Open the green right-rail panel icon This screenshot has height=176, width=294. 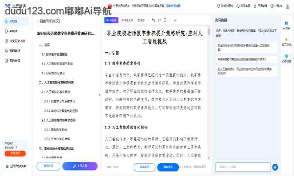click(x=287, y=58)
